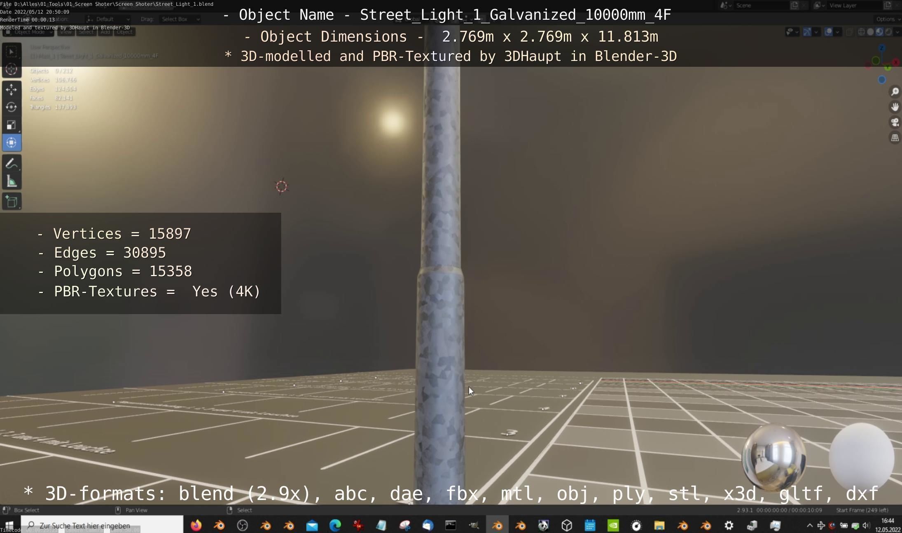Viewport: 902px width, 533px height.
Task: Toggle viewport gizmos display
Action: point(807,32)
